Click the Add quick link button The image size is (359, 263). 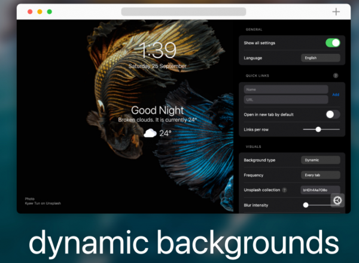[x=336, y=95]
